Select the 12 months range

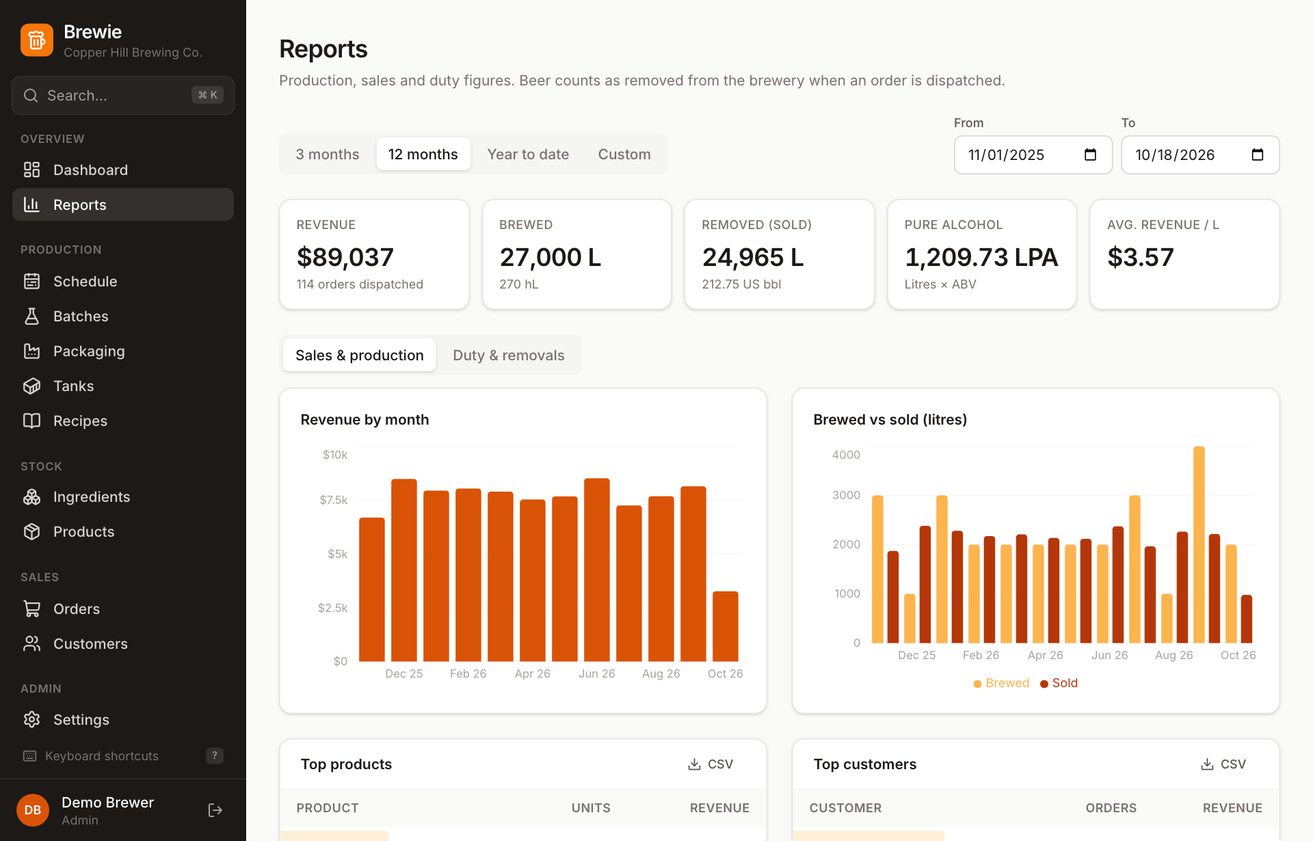point(423,154)
